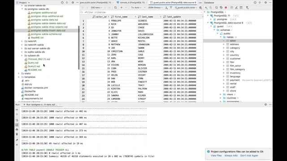The width and height of the screenshot is (287, 161).
Task: Select the customer table in Database tree
Action: pyautogui.click(x=235, y=59)
